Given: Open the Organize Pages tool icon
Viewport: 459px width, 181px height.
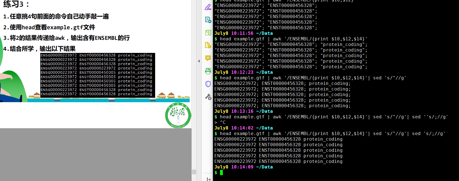Looking at the screenshot, I should (x=208, y=33).
